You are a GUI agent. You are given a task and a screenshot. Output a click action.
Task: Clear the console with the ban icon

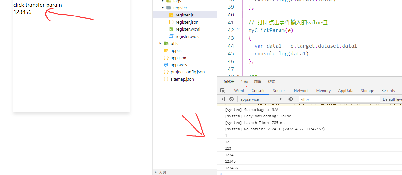pyautogui.click(x=231, y=99)
